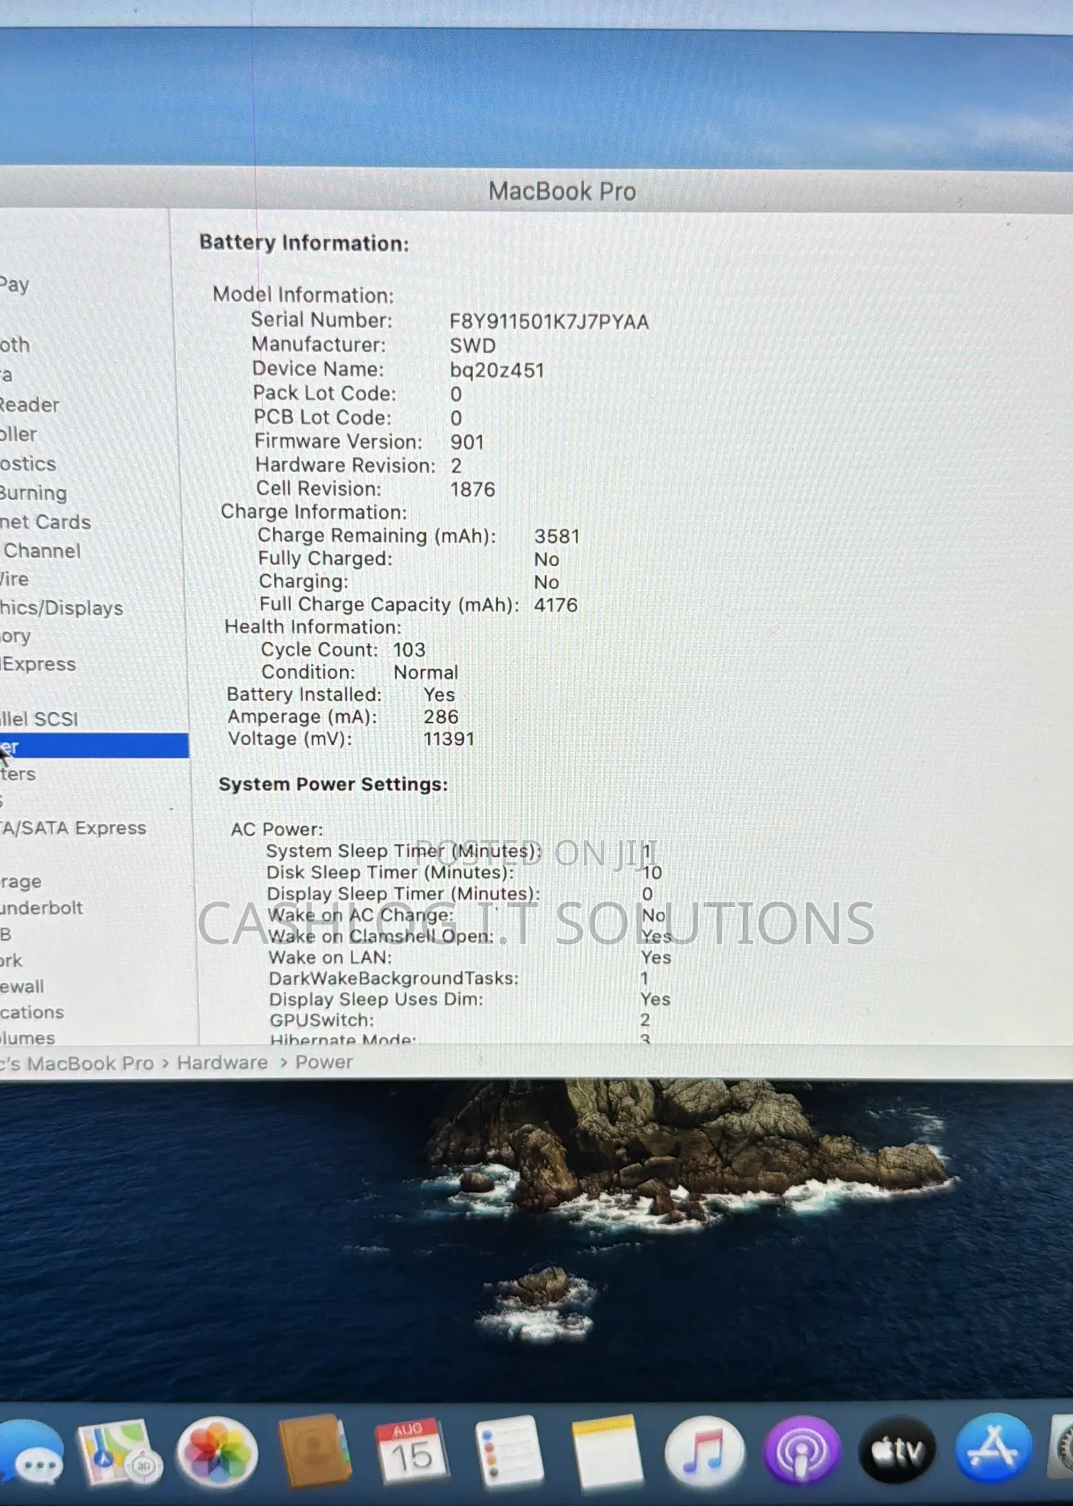Click the GPUSwitch row label
Viewport: 1073px width, 1506px height.
click(322, 1020)
